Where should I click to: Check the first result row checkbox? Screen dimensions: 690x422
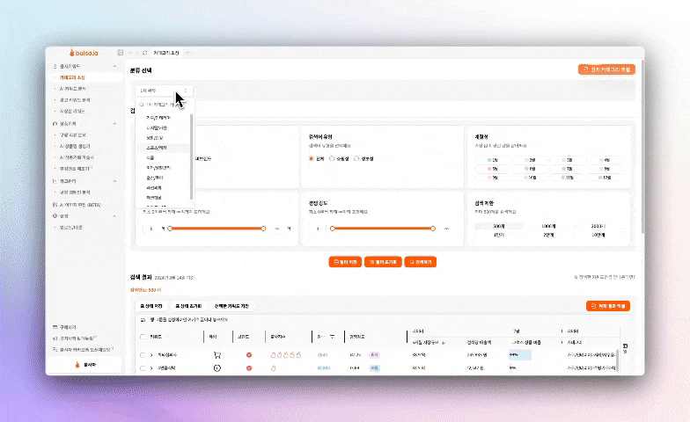pos(143,355)
